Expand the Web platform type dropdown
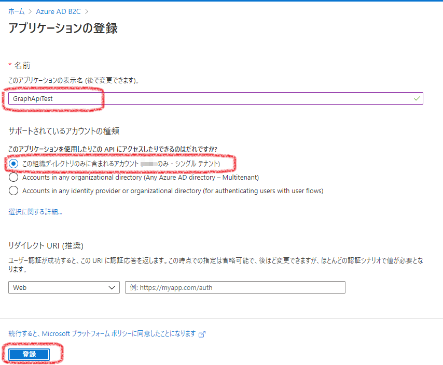443x365 pixels. coord(64,287)
